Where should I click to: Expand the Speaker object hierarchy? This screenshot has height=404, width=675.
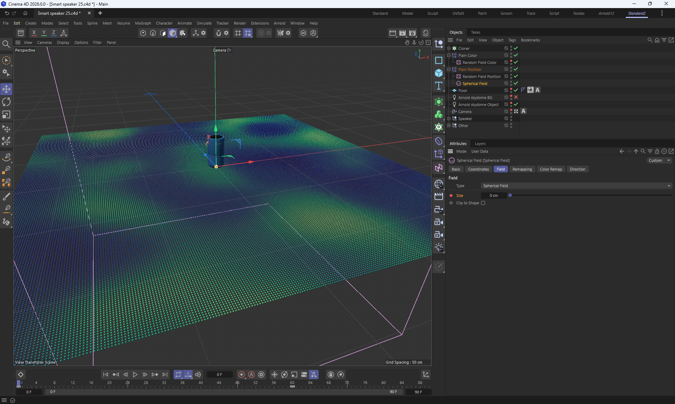point(449,118)
